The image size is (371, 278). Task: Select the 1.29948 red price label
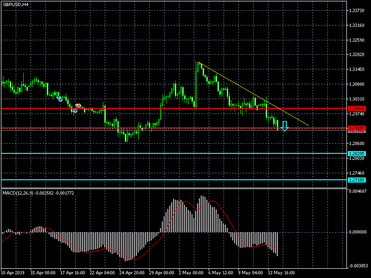tap(357, 108)
